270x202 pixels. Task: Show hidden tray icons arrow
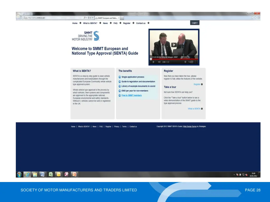click(x=234, y=175)
